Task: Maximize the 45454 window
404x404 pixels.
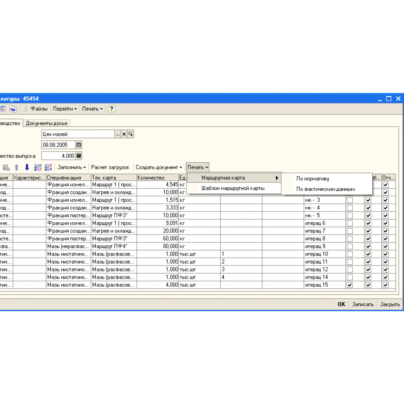Action: pyautogui.click(x=389, y=99)
